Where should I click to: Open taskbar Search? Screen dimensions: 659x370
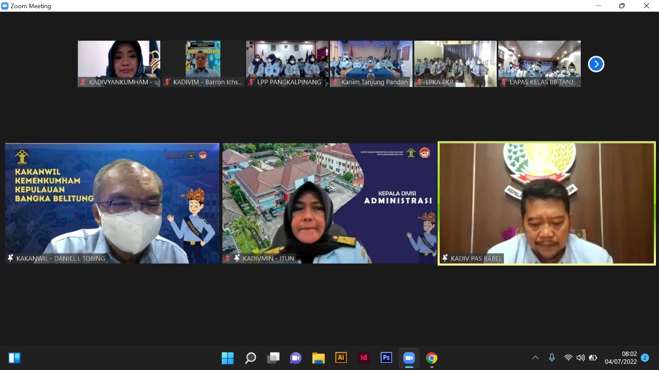250,358
